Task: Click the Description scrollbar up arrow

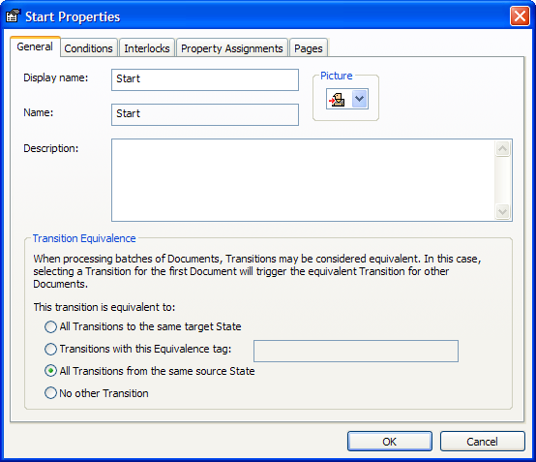Action: click(503, 148)
